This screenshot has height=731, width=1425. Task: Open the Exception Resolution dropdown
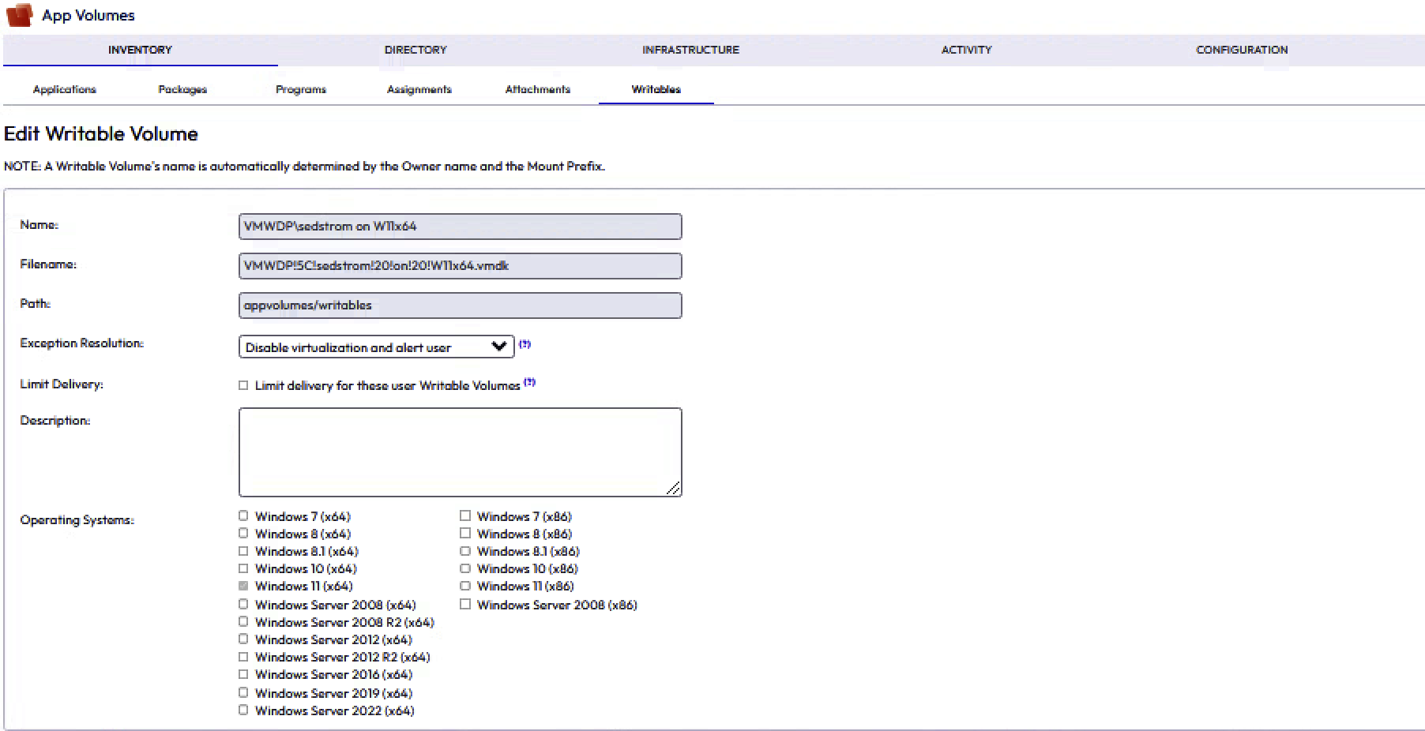pos(376,347)
